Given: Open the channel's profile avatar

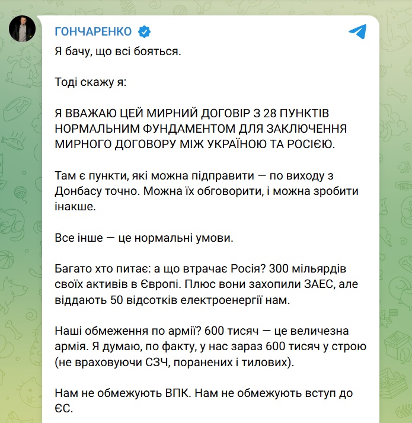Looking at the screenshot, I should pyautogui.click(x=22, y=27).
